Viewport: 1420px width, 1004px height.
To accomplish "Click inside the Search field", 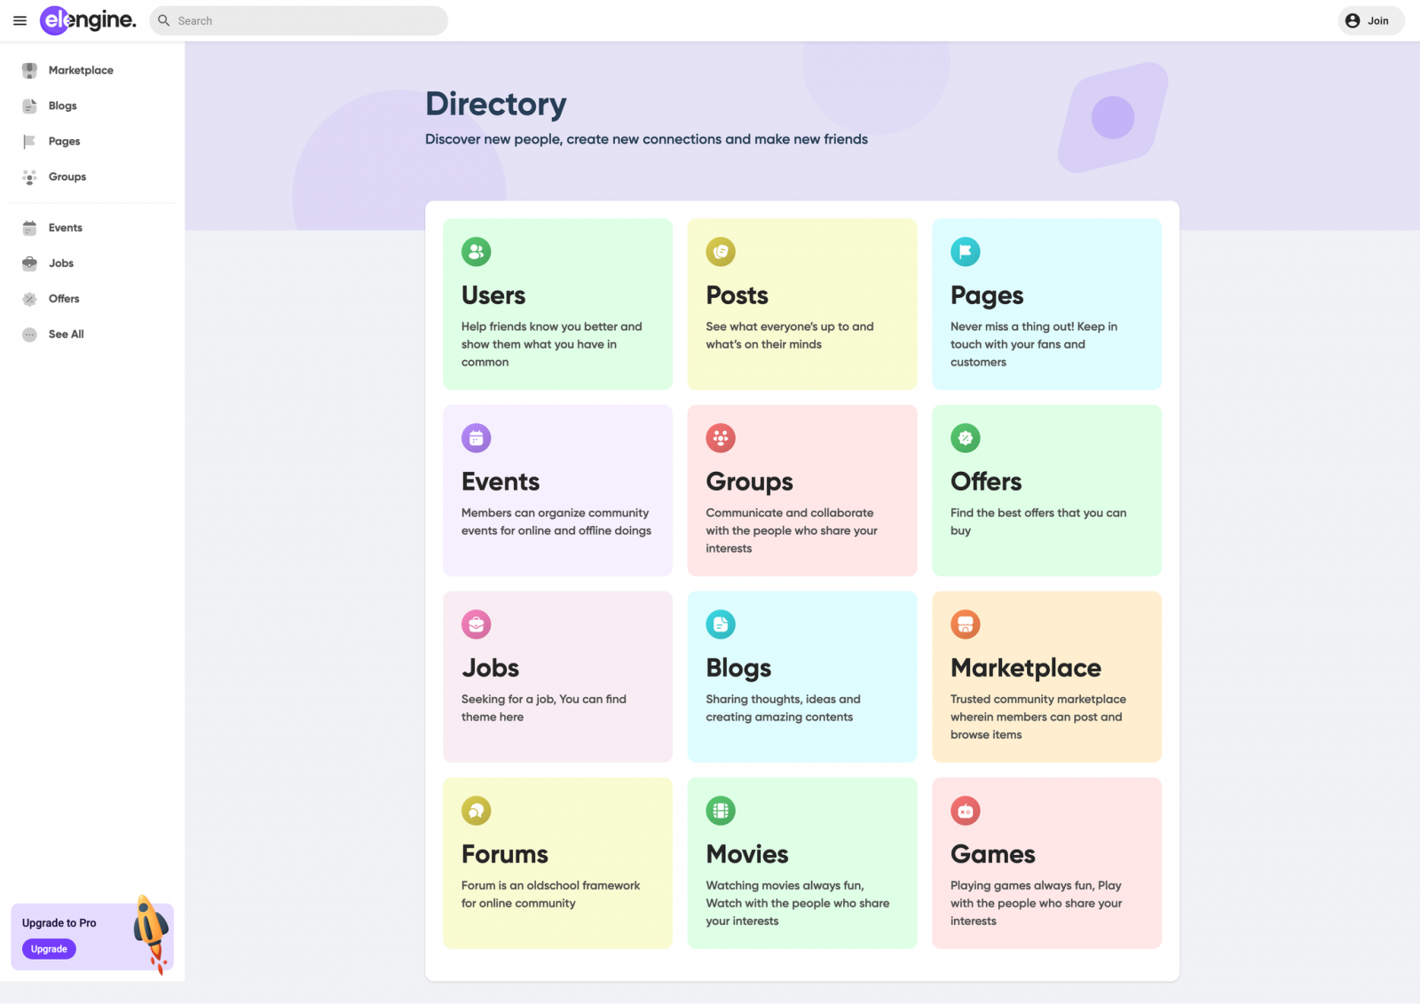I will click(298, 20).
